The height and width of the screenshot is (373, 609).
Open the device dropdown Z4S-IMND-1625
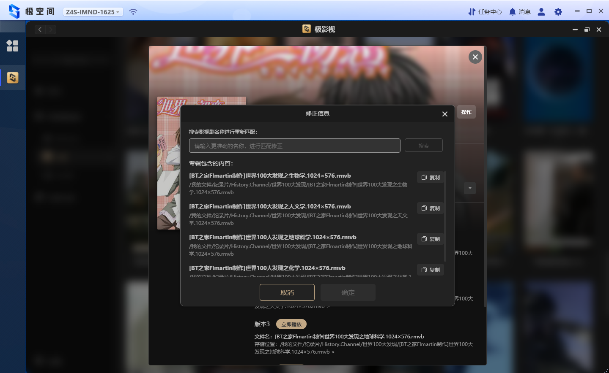click(93, 12)
